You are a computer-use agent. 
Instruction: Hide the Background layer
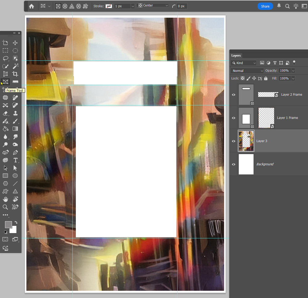pos(234,165)
